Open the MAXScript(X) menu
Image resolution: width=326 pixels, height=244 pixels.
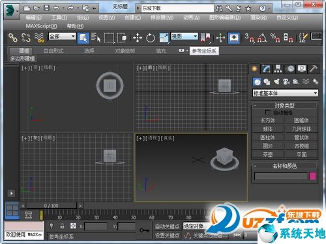pos(41,26)
